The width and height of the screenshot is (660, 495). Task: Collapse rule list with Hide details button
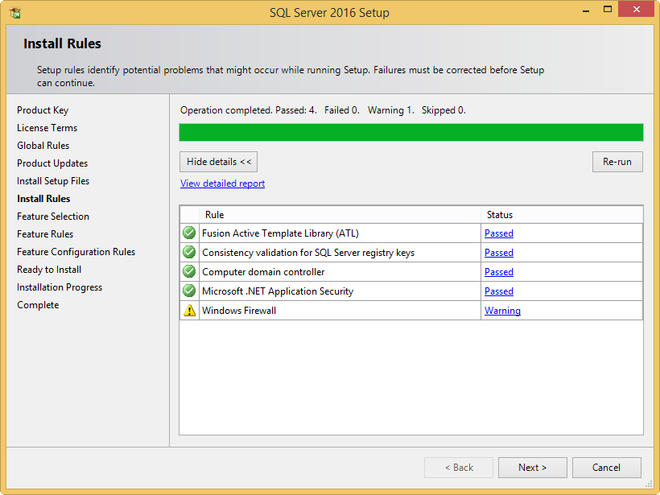(218, 162)
